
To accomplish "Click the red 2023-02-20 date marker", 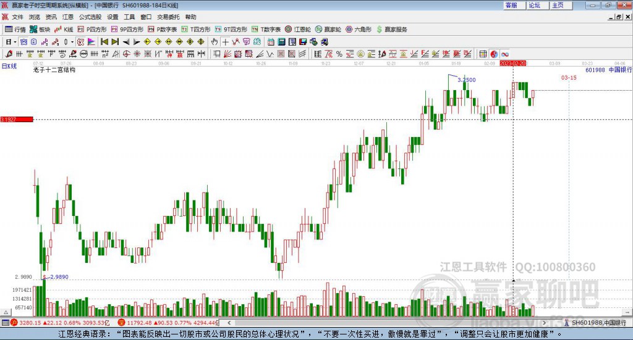I will (x=512, y=64).
